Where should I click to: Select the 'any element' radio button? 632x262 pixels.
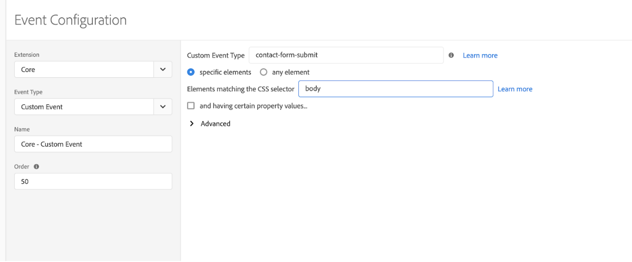pyautogui.click(x=263, y=72)
